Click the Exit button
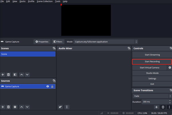Image resolution: width=172 pixels, height=115 pixels. pyautogui.click(x=152, y=84)
